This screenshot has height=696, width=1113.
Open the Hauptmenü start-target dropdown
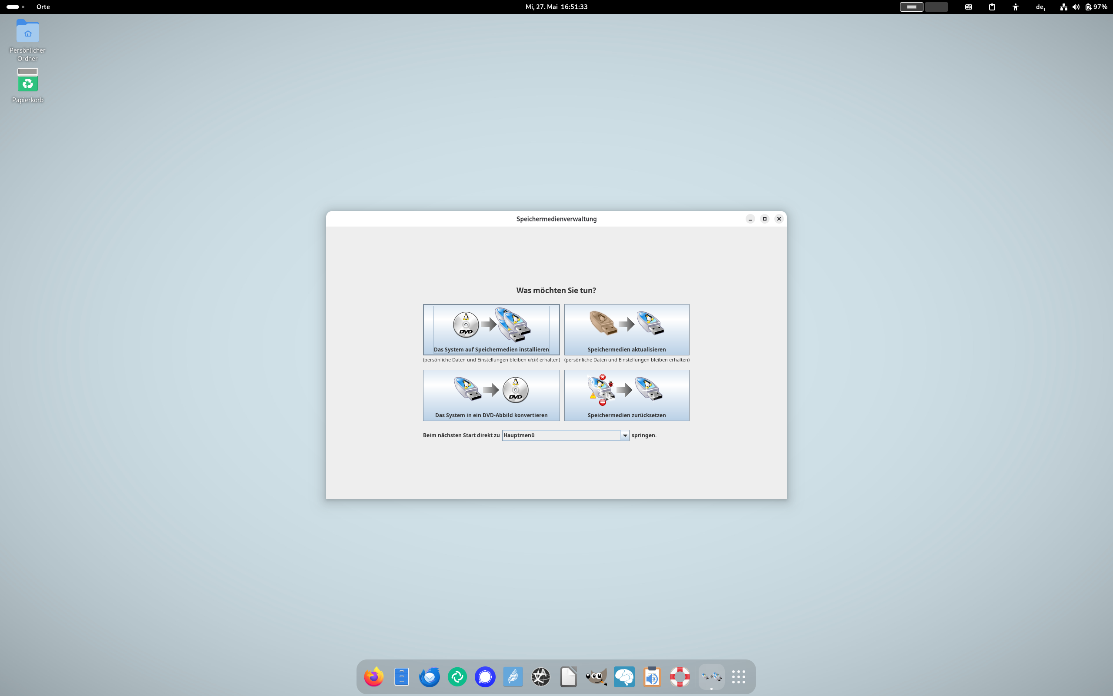tap(565, 435)
